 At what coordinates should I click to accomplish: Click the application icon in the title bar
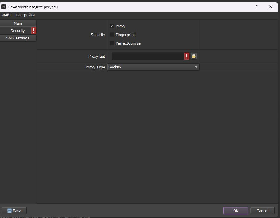click(4, 7)
